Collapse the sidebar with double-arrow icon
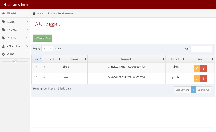The width and height of the screenshot is (216, 132). pyautogui.click(x=15, y=61)
